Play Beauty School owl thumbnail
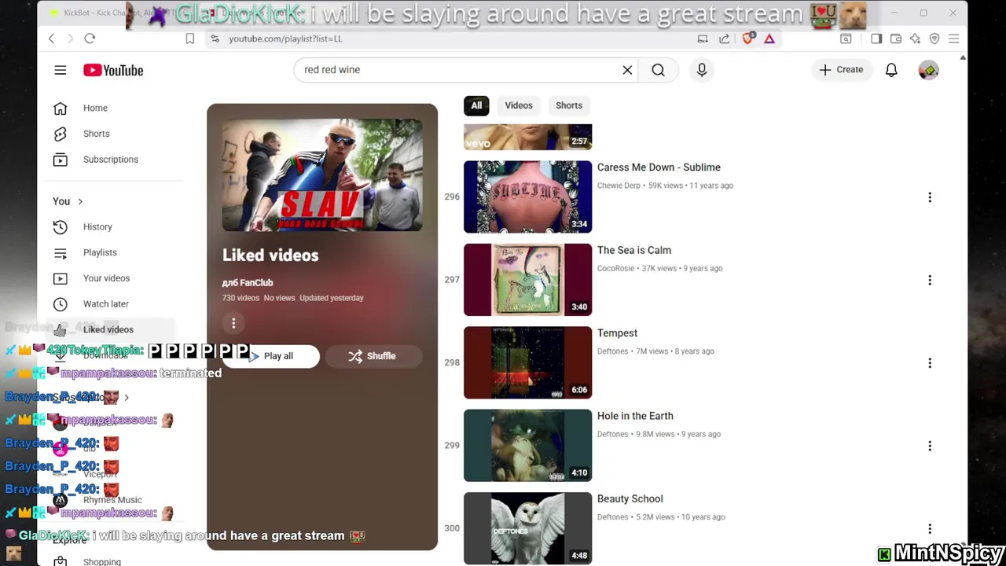 pyautogui.click(x=527, y=528)
